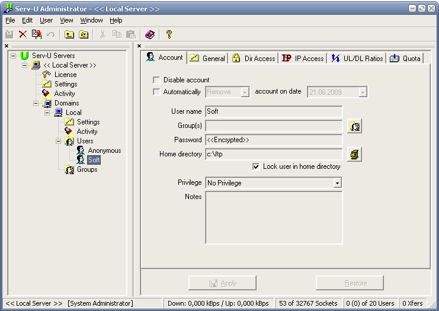Switch to the UL/DL Ratios tab
The width and height of the screenshot is (439, 311).
[357, 58]
